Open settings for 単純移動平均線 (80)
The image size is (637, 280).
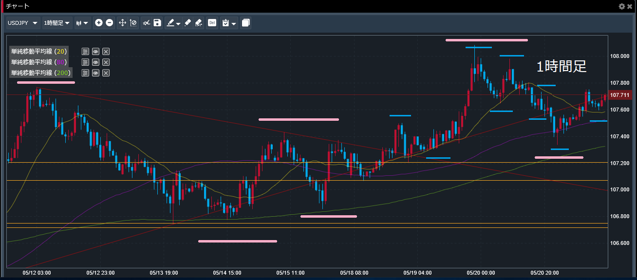click(85, 62)
